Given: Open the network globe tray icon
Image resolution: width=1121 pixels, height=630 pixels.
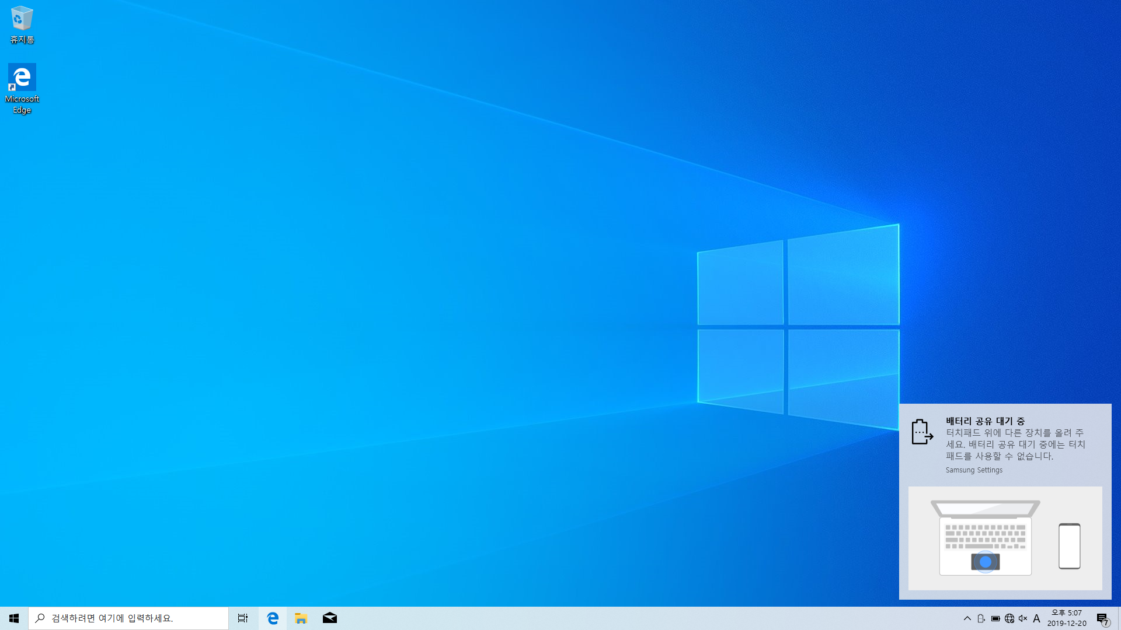Looking at the screenshot, I should tap(1009, 618).
